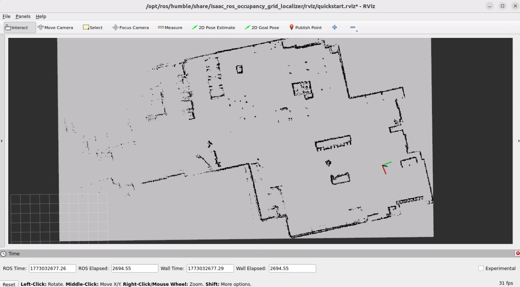Screen dimensions: 520x287
Task: Activate the Move Camera tool
Action: pos(55,28)
